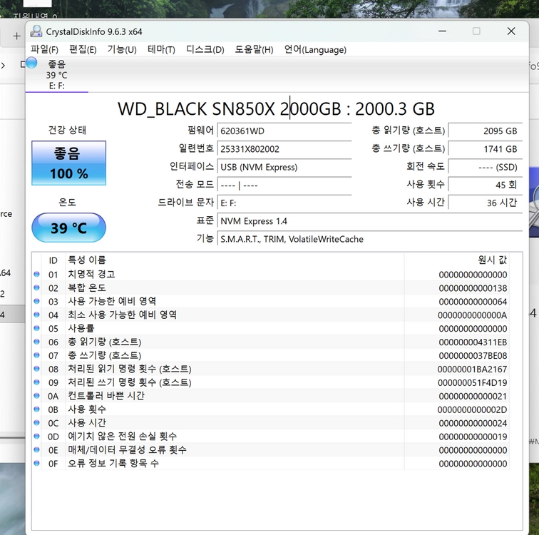Click raw value 00000001BA2167
This screenshot has height=535, width=539.
coord(472,370)
